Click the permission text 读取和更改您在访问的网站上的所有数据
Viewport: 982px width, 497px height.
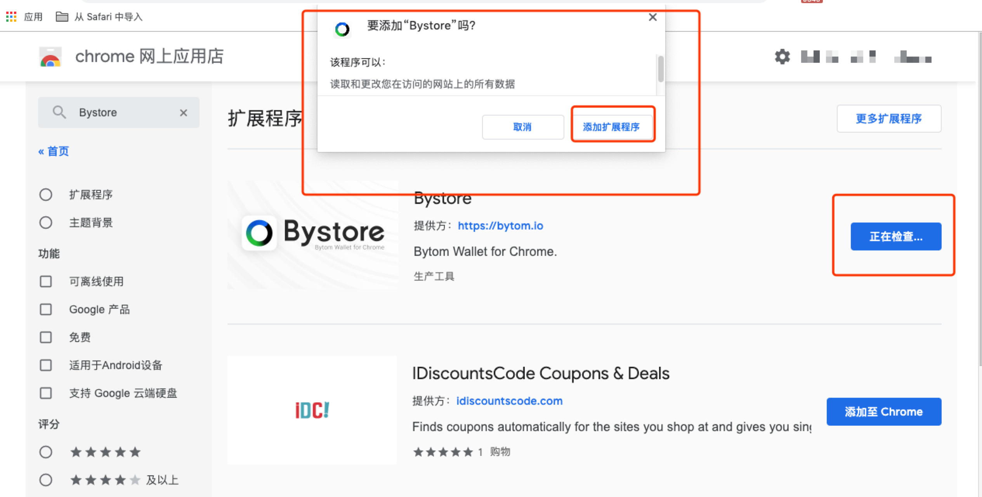(422, 84)
